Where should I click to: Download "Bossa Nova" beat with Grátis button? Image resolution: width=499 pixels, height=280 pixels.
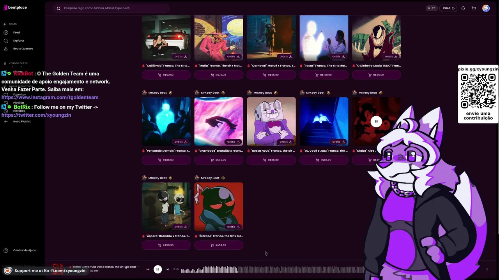286,142
